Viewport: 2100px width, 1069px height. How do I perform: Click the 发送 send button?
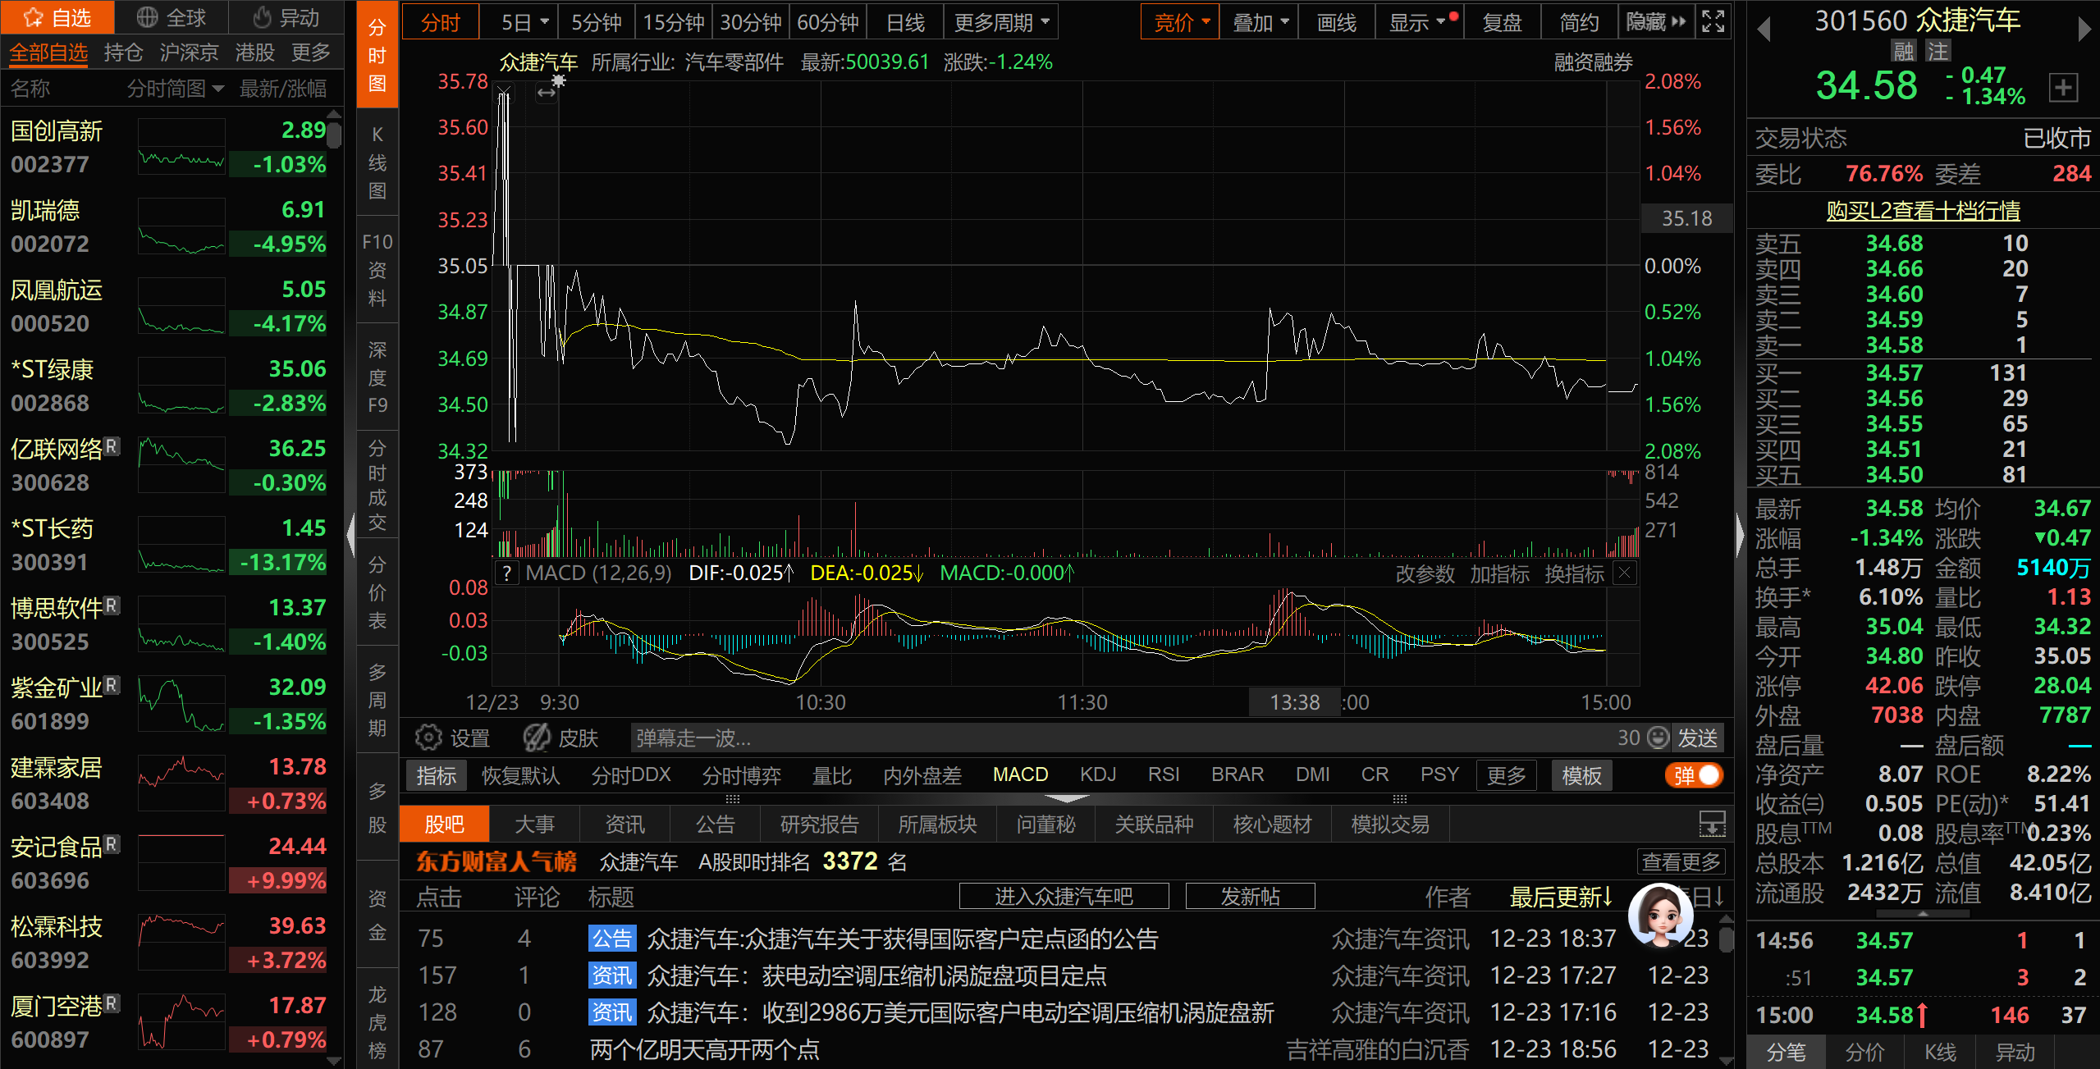[x=1697, y=738]
